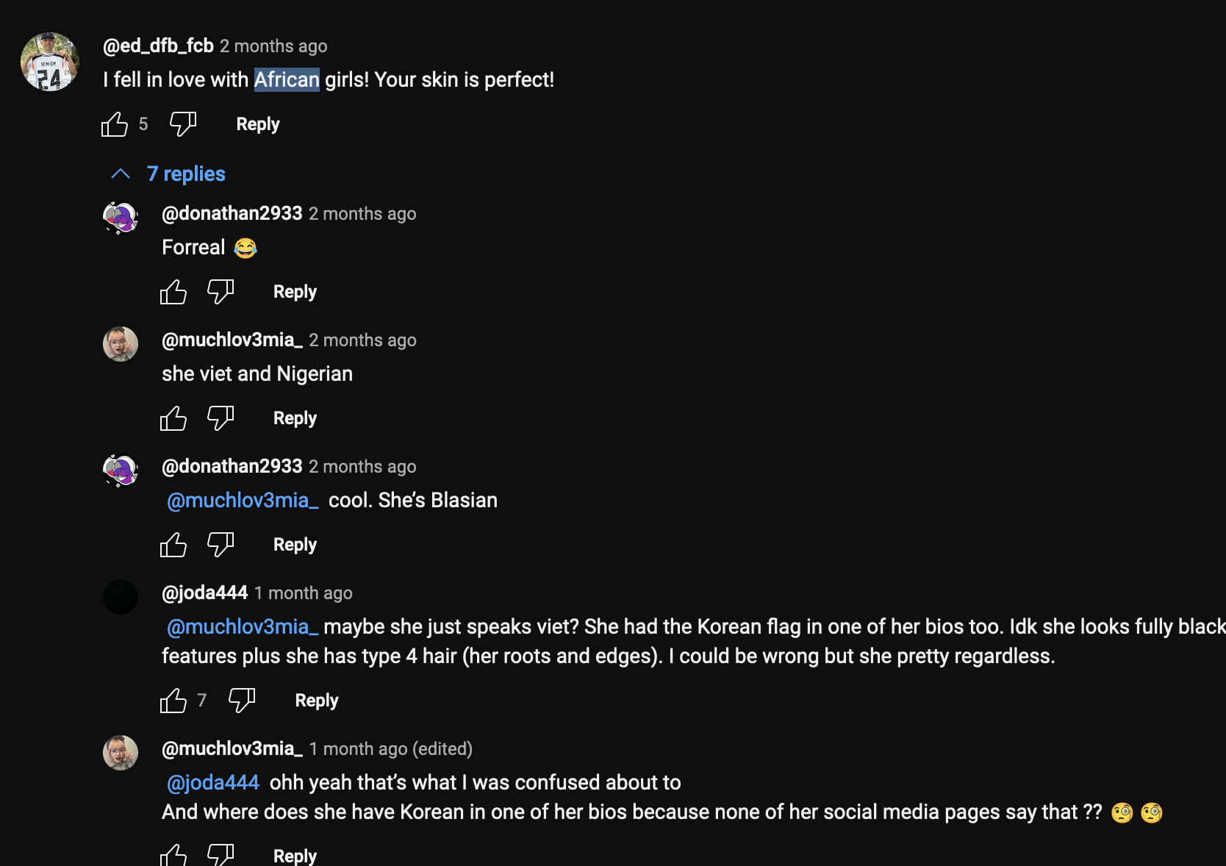Dislike the 'Forreal' reply
Viewport: 1226px width, 866px height.
click(x=220, y=292)
